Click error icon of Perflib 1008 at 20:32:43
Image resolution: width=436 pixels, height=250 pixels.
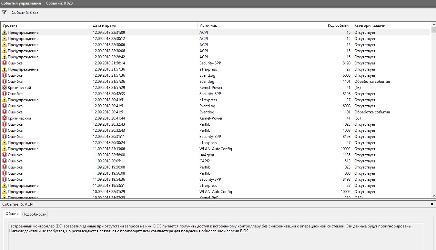[x=5, y=130]
